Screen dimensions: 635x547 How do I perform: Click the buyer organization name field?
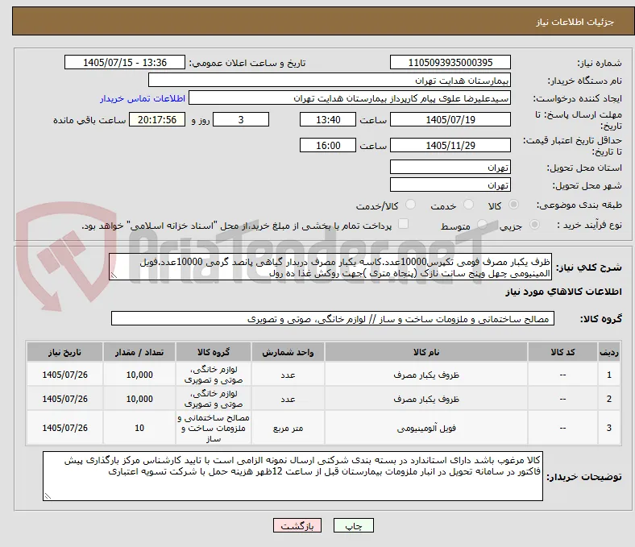[x=330, y=81]
